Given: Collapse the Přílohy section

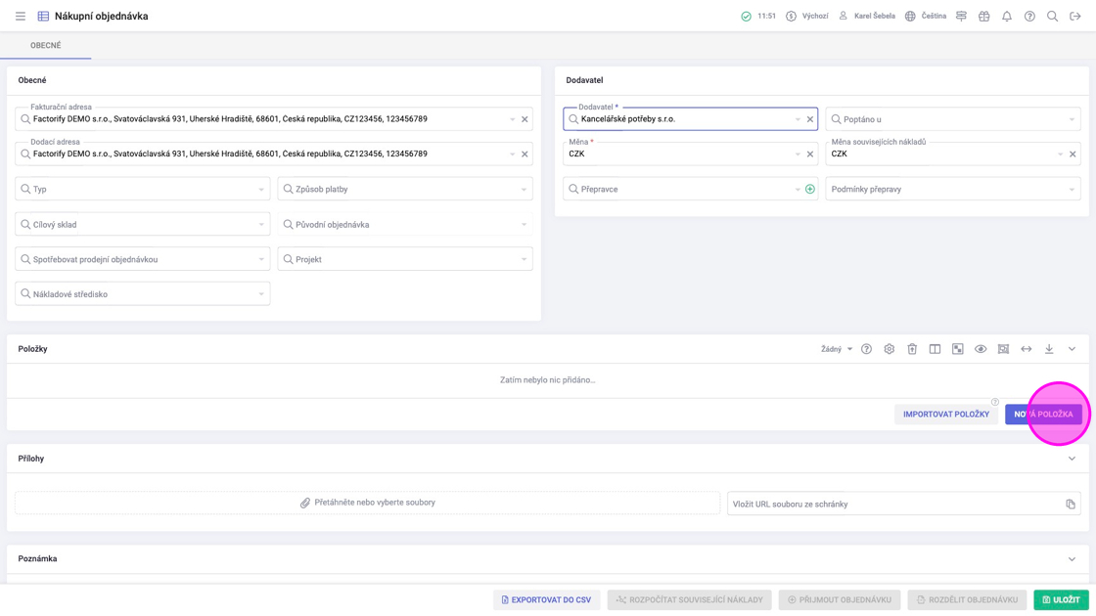Looking at the screenshot, I should [x=1072, y=459].
